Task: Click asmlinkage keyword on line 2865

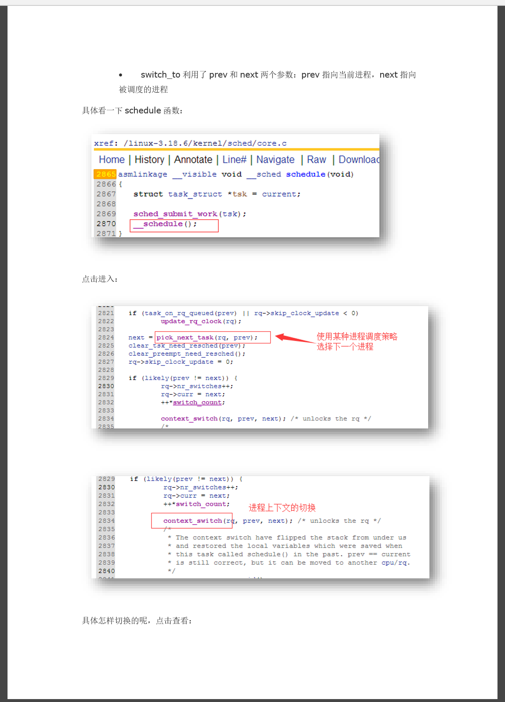Action: (142, 174)
